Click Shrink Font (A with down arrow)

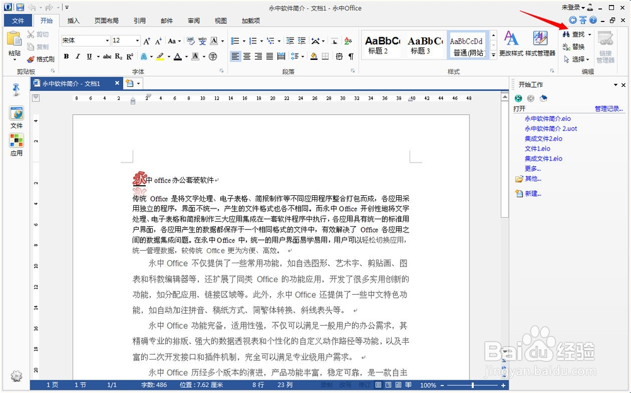coord(158,40)
